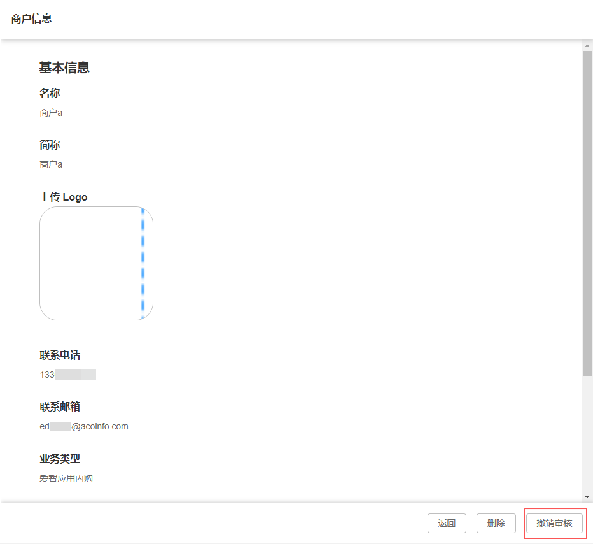Select the business type 爱智应用内购

[x=66, y=478]
